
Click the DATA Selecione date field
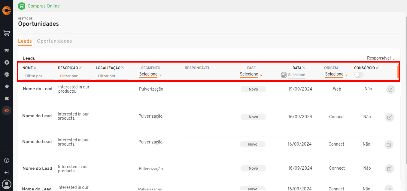pos(296,75)
